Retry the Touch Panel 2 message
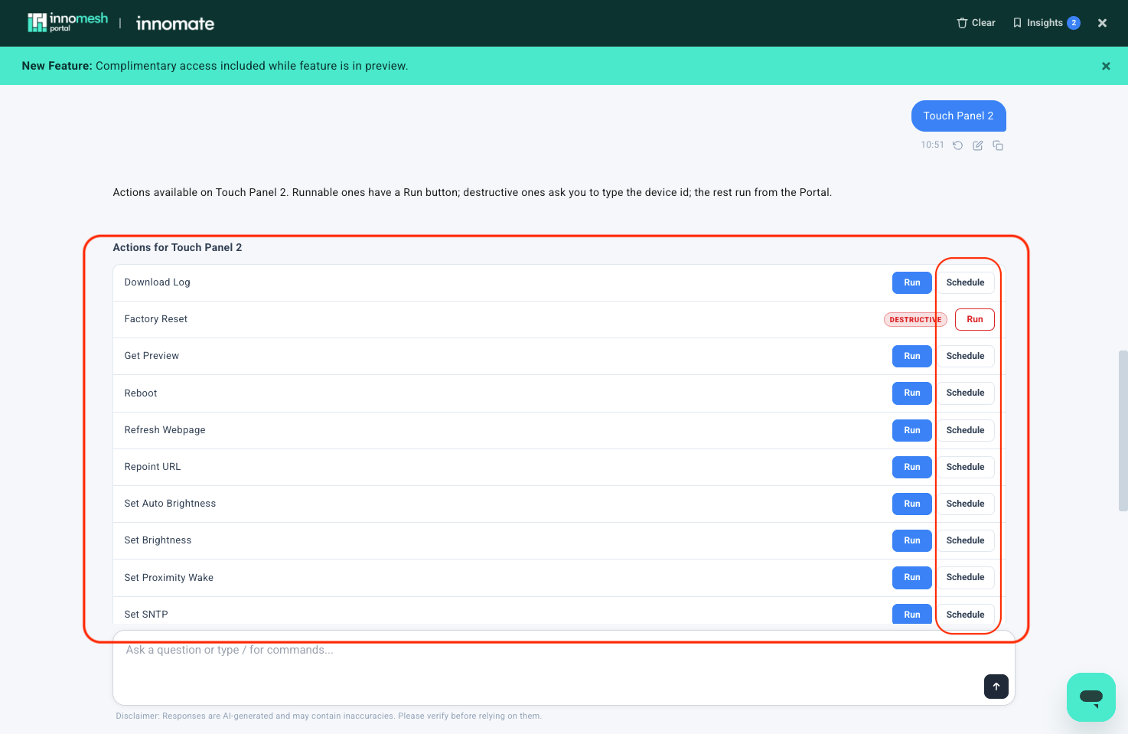Screen dimensions: 1128x734 click(x=957, y=145)
